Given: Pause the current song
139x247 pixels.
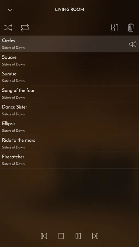Looking at the screenshot, I should coord(78,236).
